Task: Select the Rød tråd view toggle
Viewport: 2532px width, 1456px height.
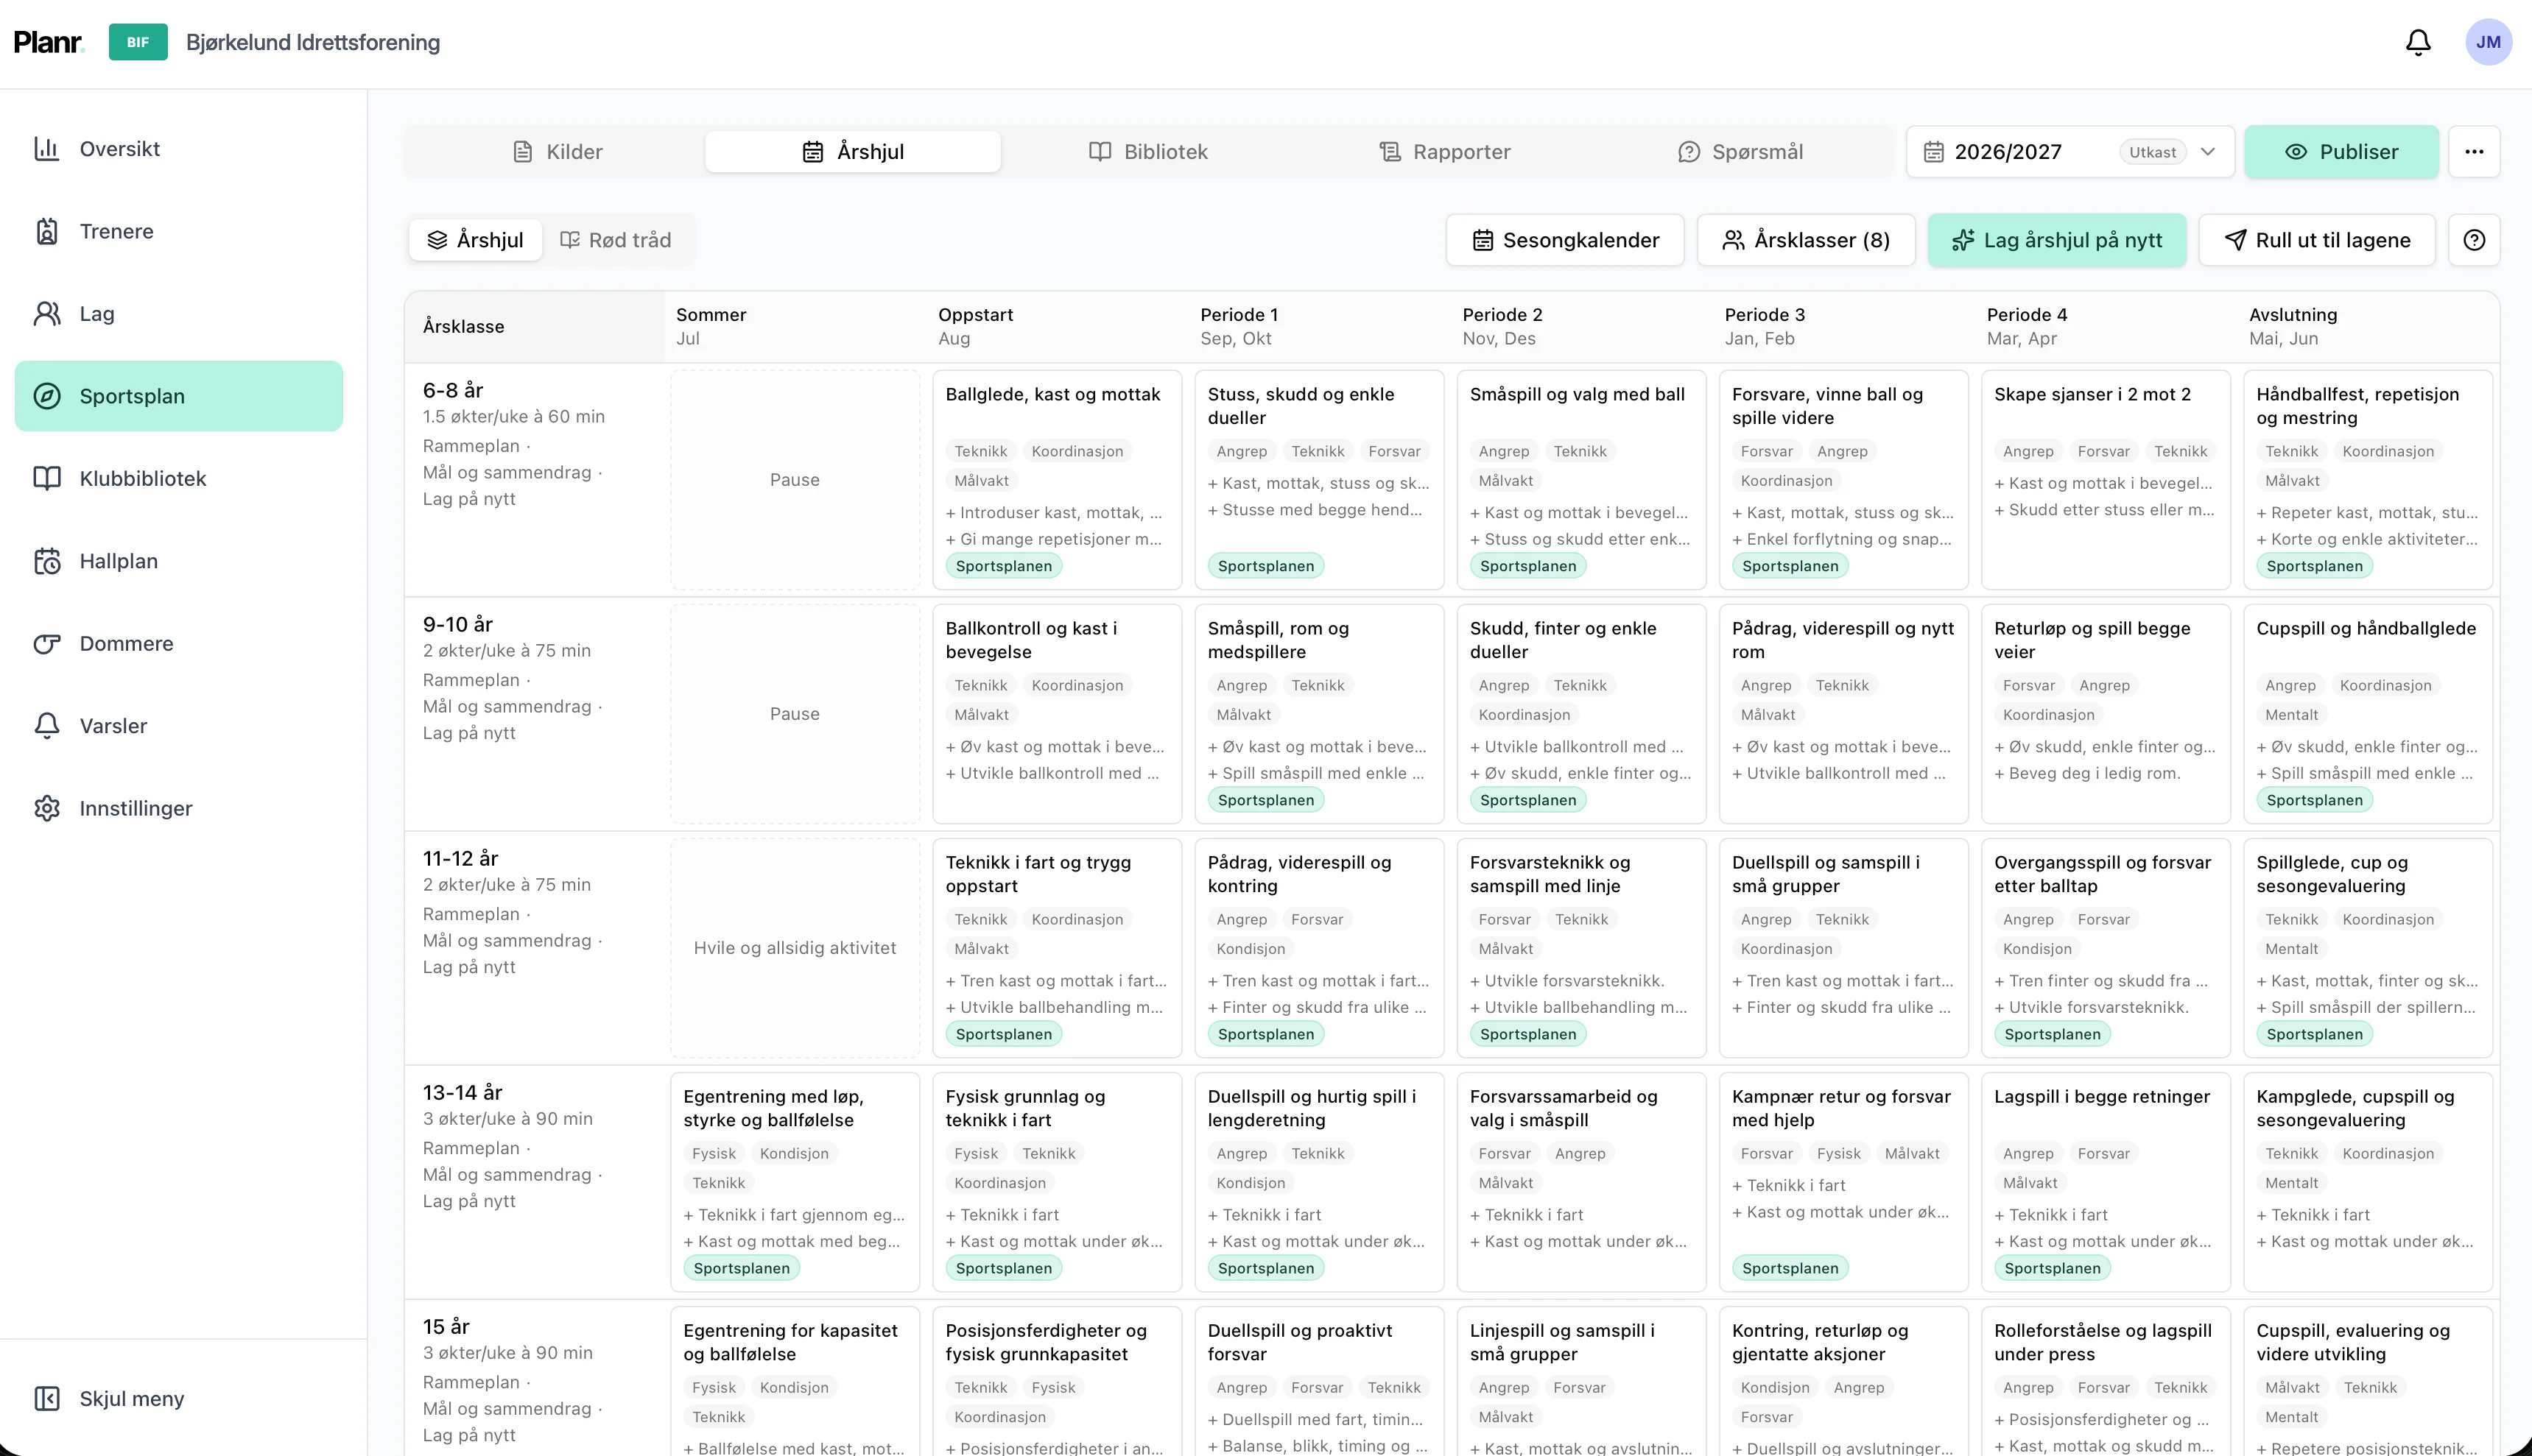Action: coord(615,240)
